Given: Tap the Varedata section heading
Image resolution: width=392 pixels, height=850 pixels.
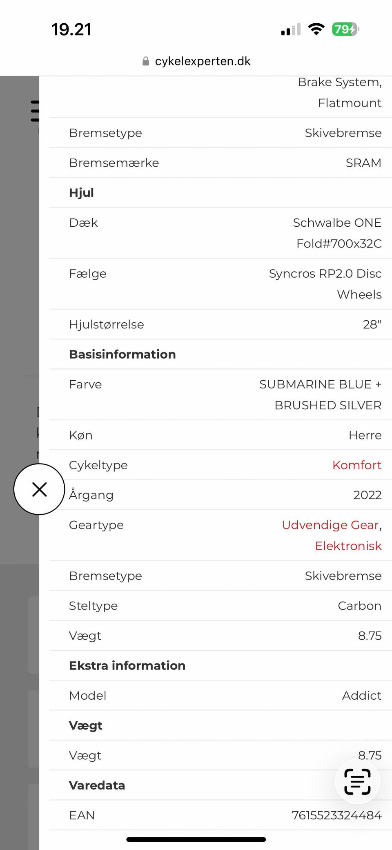Looking at the screenshot, I should pos(97,785).
